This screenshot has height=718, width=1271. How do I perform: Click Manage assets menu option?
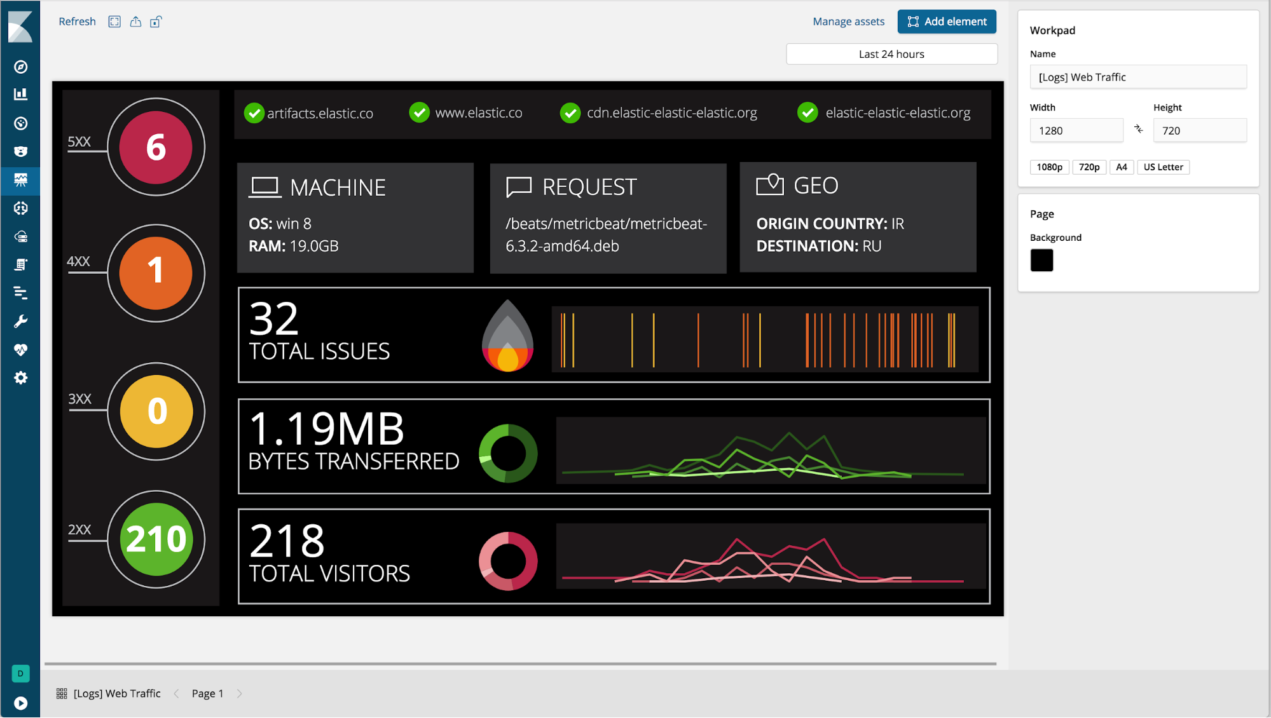tap(848, 22)
